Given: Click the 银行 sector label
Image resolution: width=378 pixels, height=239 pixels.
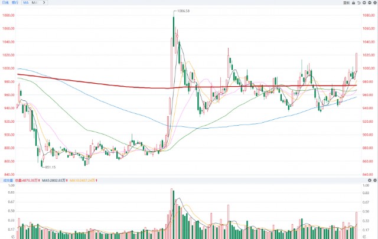Looking at the screenshot, I should [x=14, y=3].
